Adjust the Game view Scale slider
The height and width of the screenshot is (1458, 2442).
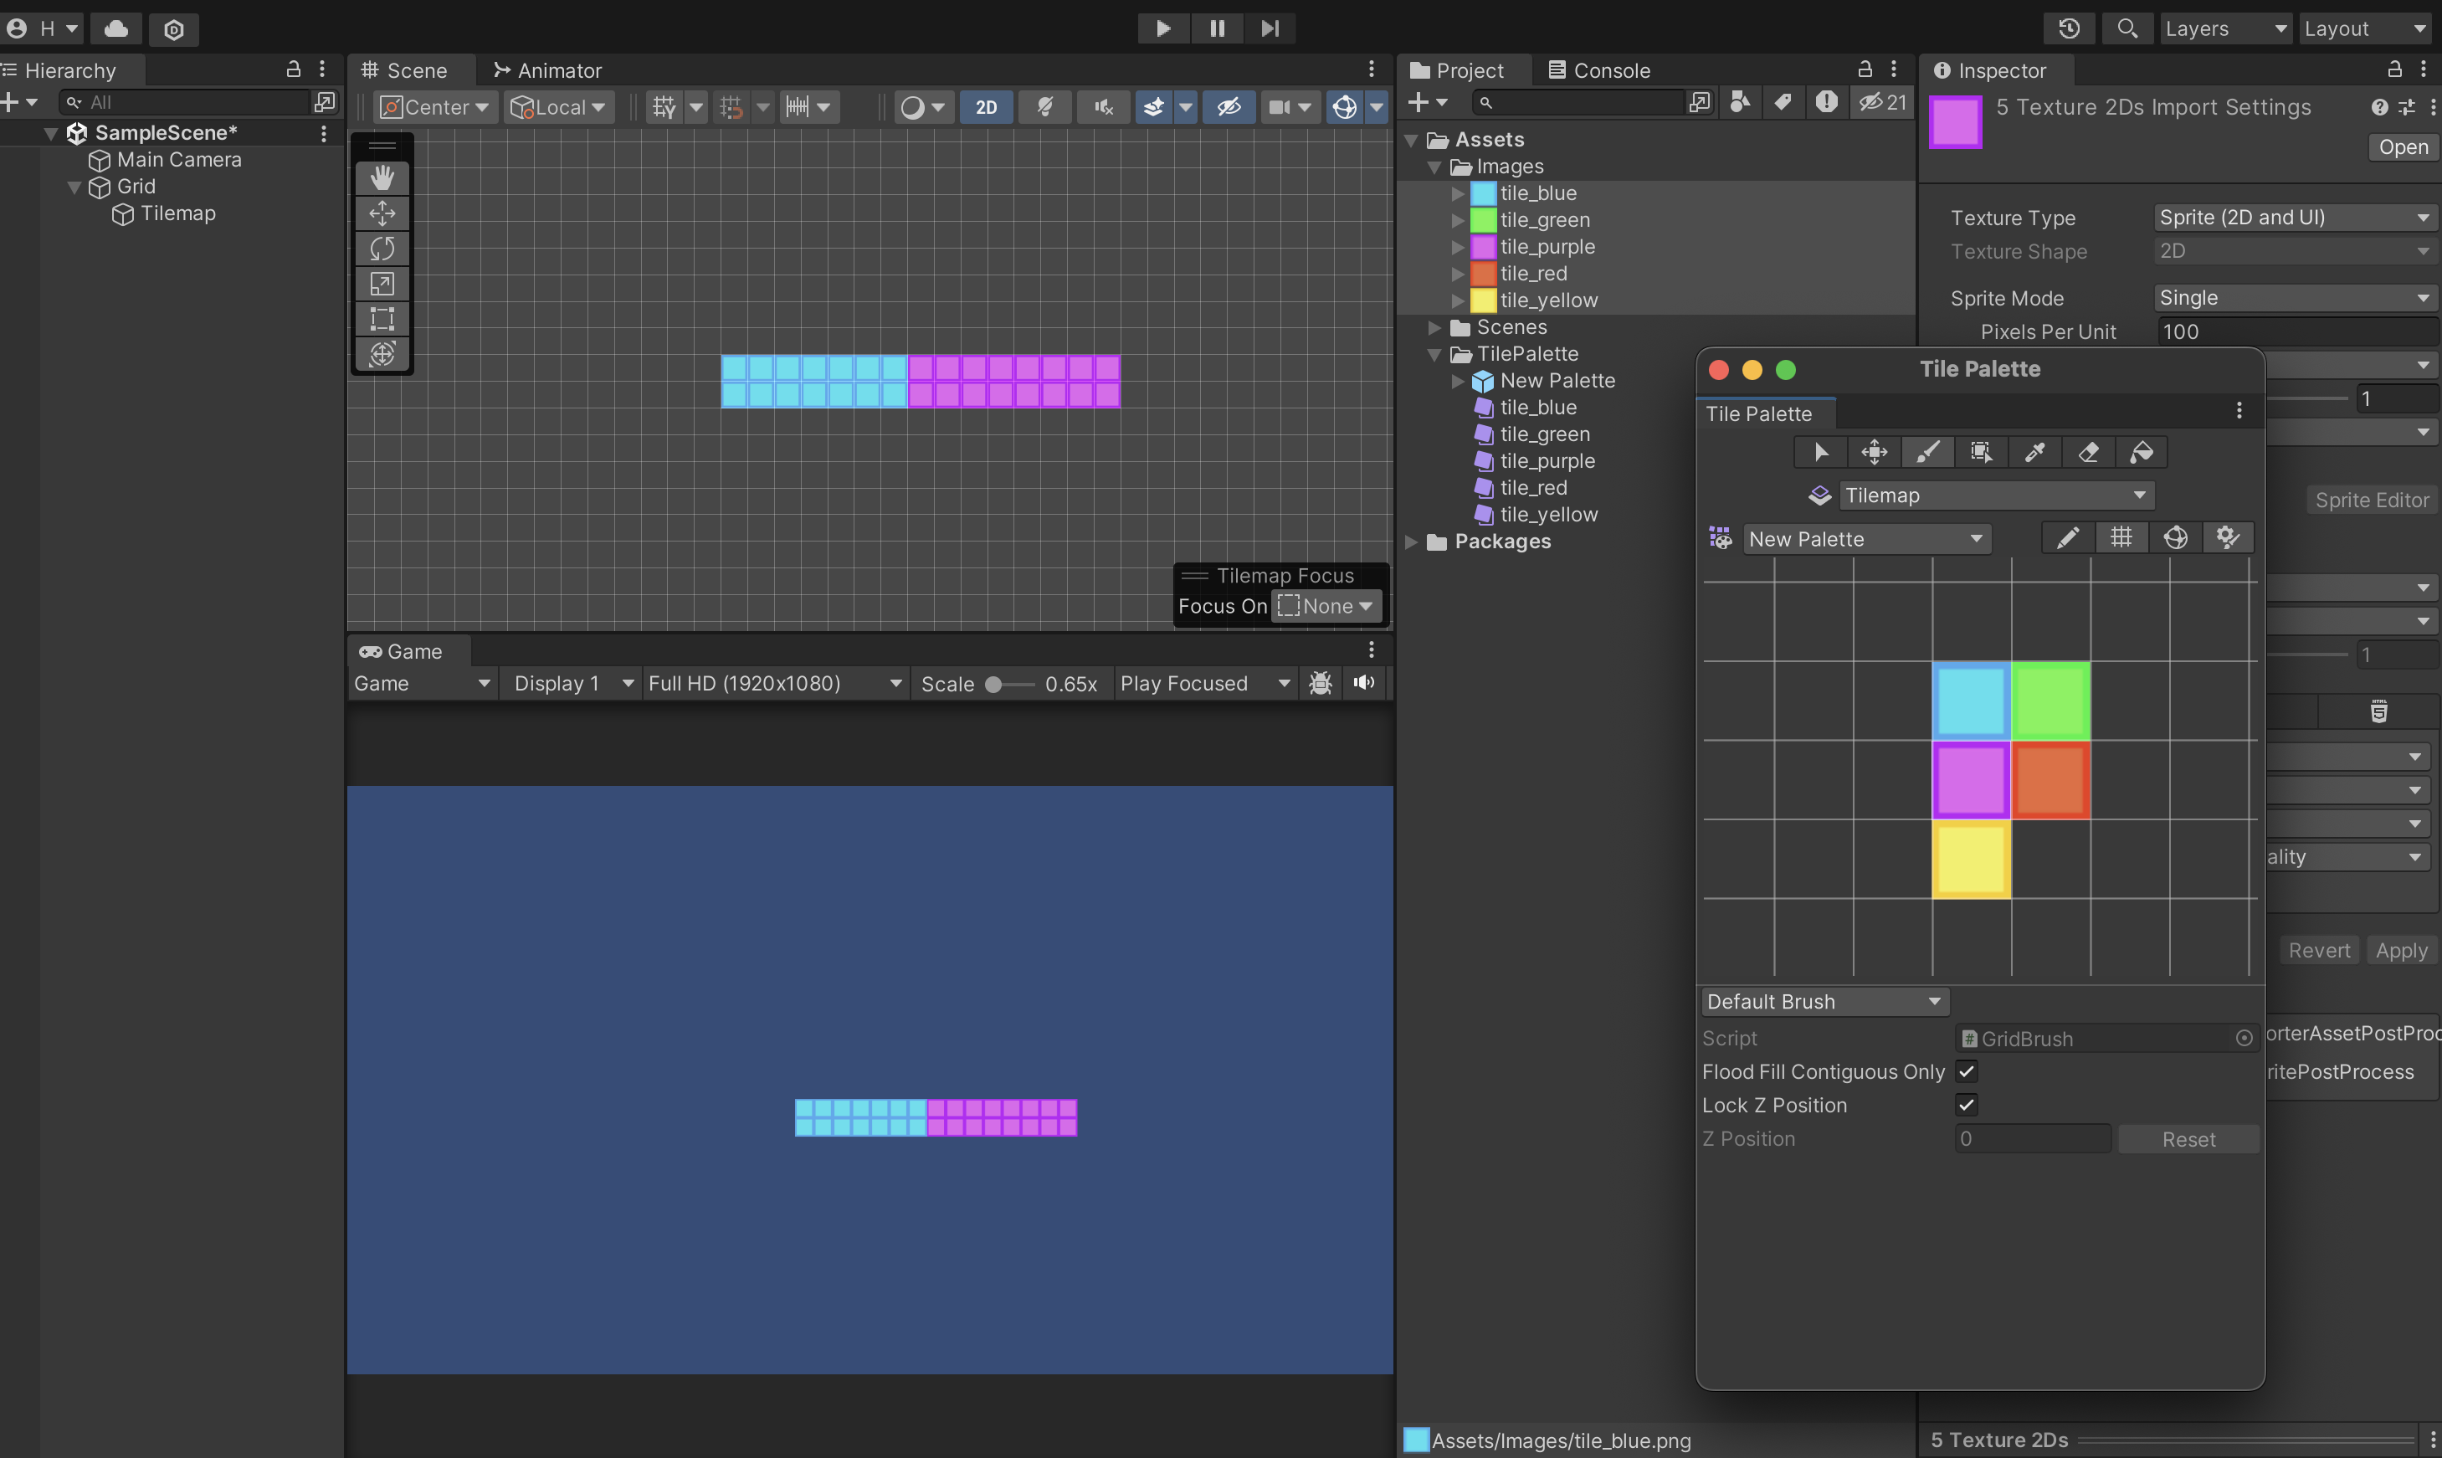click(994, 684)
